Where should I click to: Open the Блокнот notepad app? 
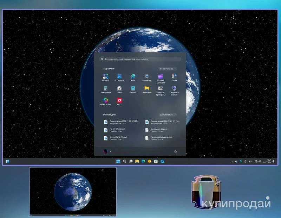[x=133, y=89]
